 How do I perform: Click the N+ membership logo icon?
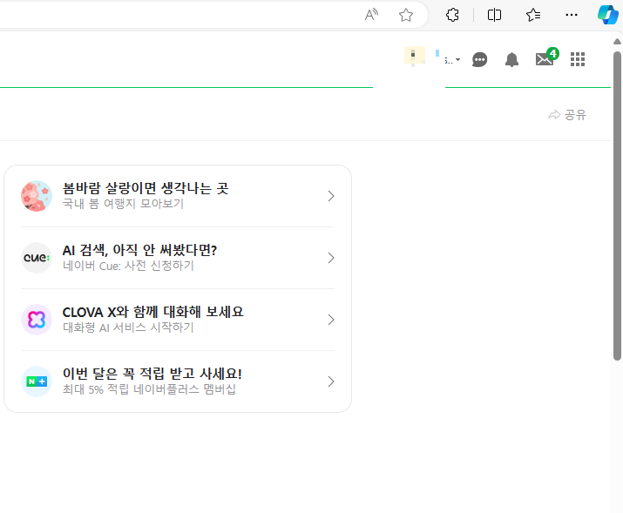coord(37,381)
